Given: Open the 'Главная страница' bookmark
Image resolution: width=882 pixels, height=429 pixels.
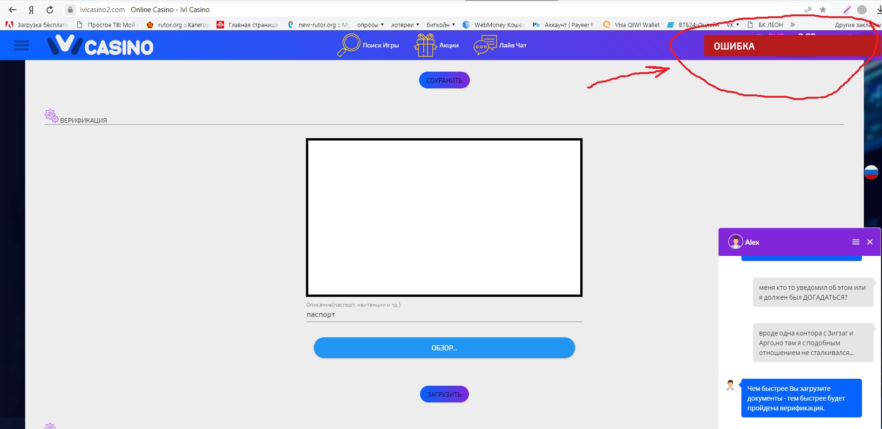Looking at the screenshot, I should coord(247,25).
